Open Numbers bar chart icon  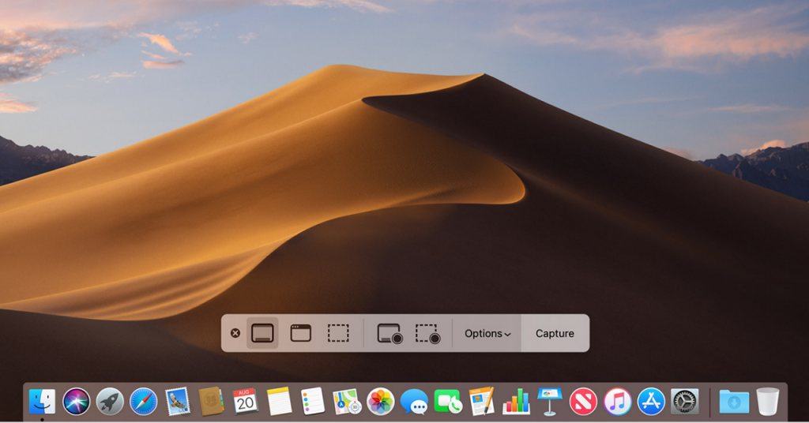click(516, 401)
